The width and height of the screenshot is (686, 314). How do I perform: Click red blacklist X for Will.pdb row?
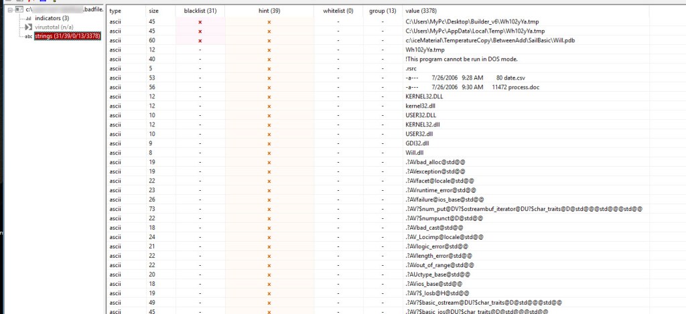coord(200,40)
